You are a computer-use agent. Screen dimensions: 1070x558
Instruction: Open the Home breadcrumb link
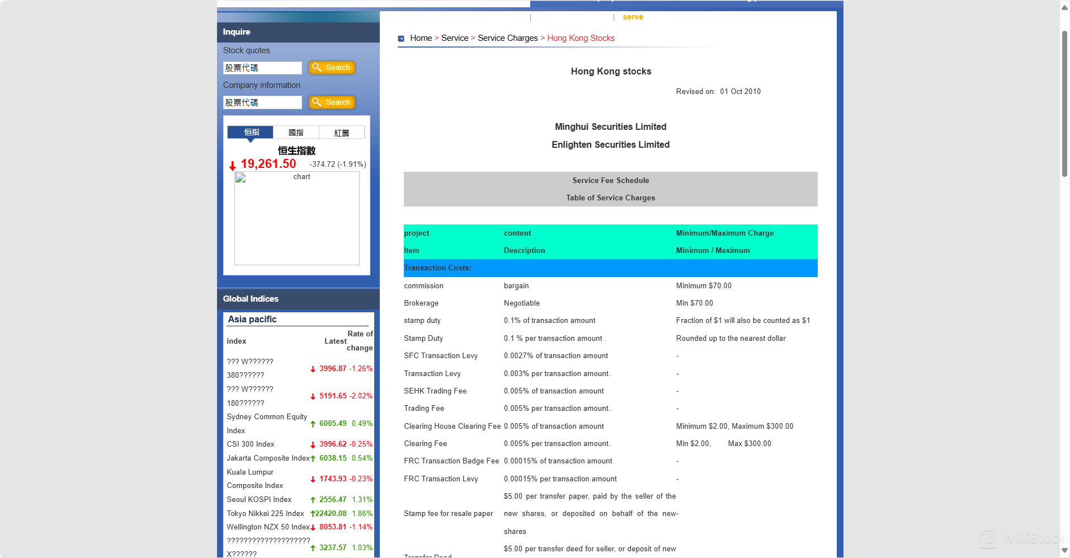[x=421, y=38]
